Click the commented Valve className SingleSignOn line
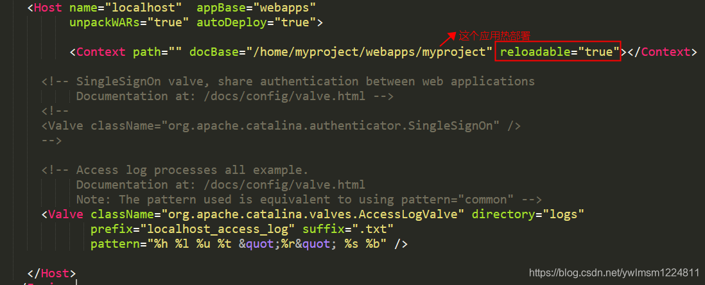Image resolution: width=705 pixels, height=285 pixels. pyautogui.click(x=281, y=125)
